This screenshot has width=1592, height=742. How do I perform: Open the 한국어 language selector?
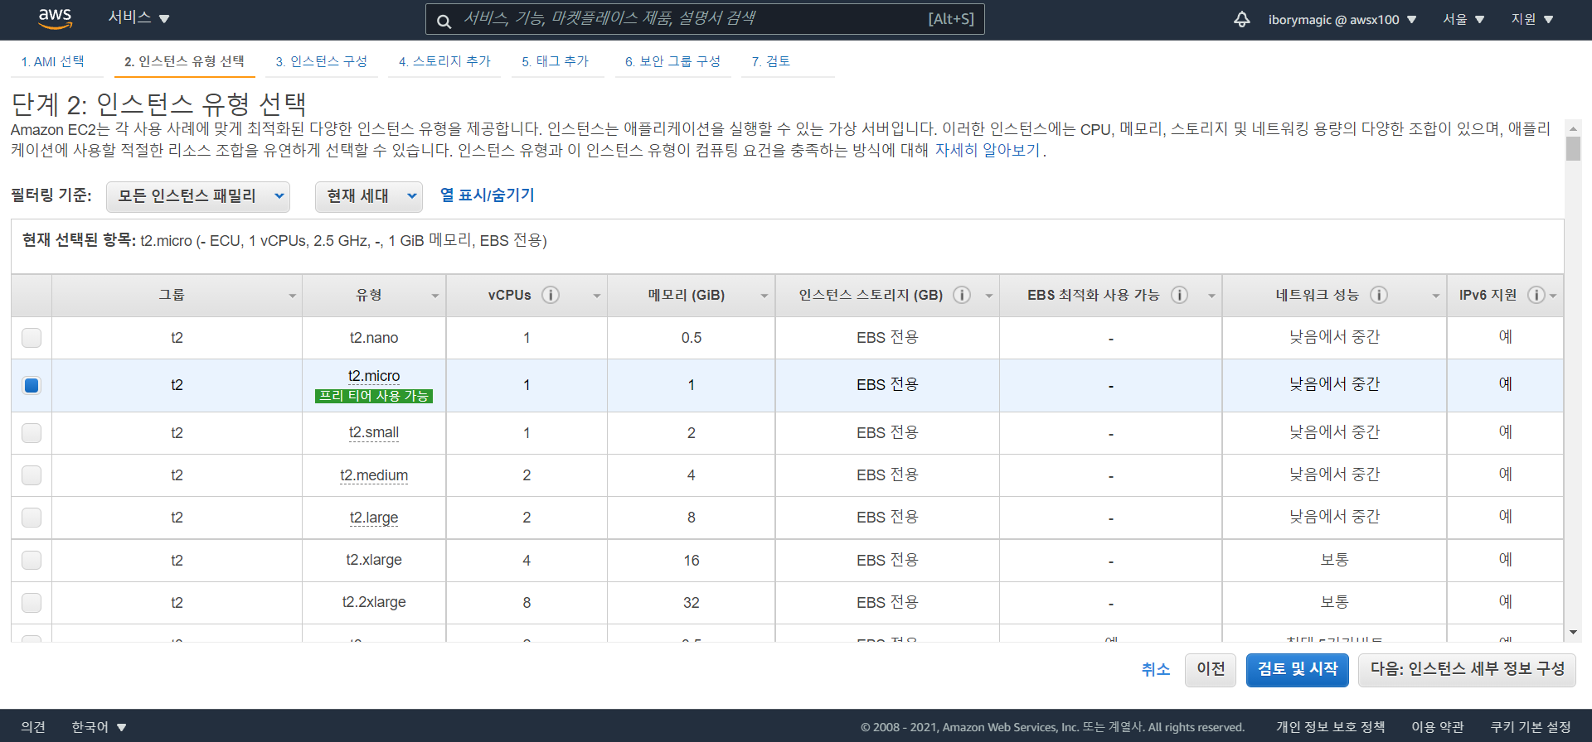tap(99, 726)
